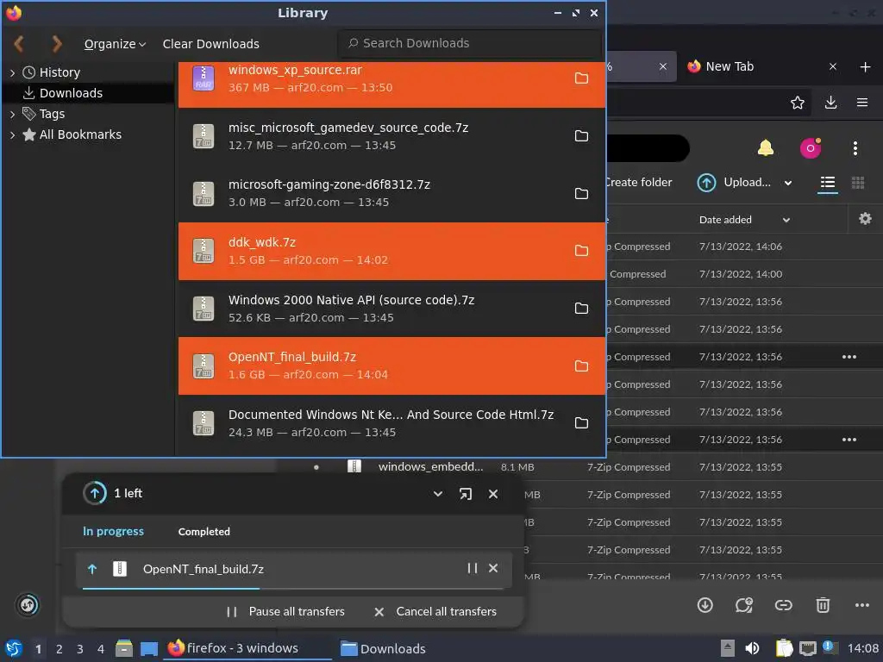Image resolution: width=883 pixels, height=662 pixels.
Task: Open column settings gear icon
Action: (x=865, y=219)
